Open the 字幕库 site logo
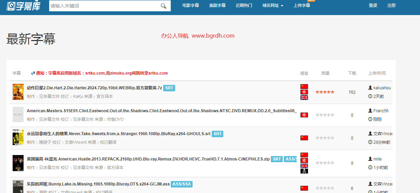The height and width of the screenshot is (193, 420). point(24,5)
